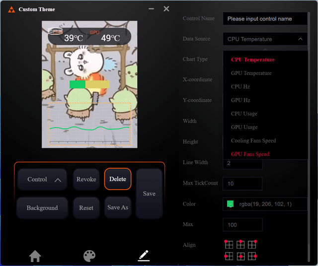The image size is (318, 266).
Task: Select middle-left align icon
Action: [x=229, y=256]
